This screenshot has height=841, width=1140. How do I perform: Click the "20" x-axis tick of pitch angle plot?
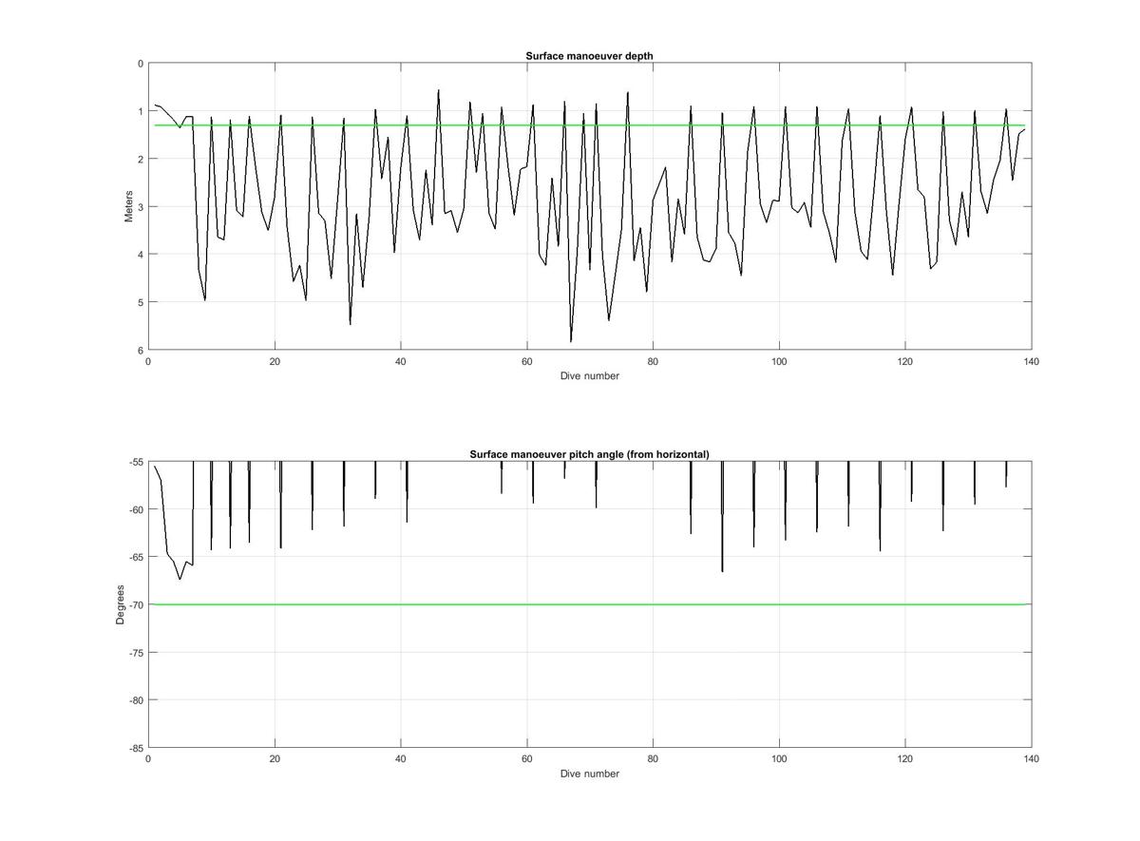coord(275,759)
